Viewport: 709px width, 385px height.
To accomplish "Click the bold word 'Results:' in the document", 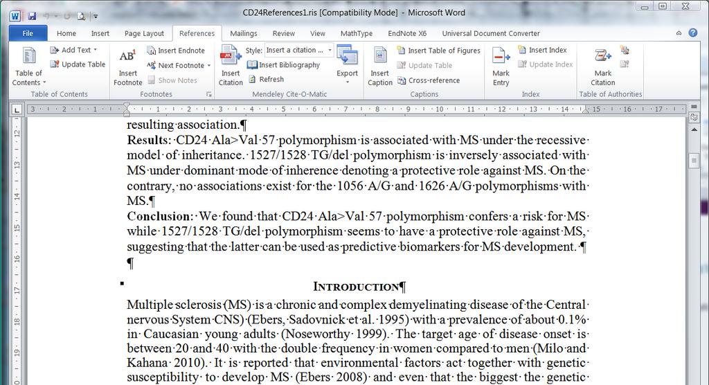I will (x=149, y=140).
